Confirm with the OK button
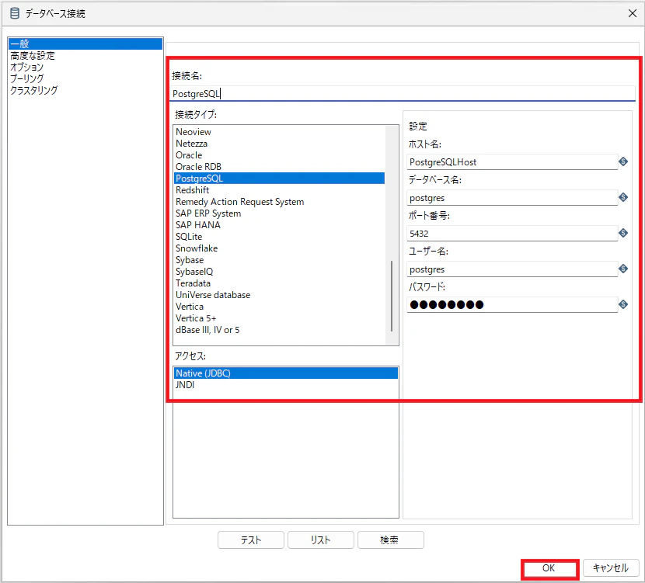Screen dimensions: 645x583 (x=549, y=568)
